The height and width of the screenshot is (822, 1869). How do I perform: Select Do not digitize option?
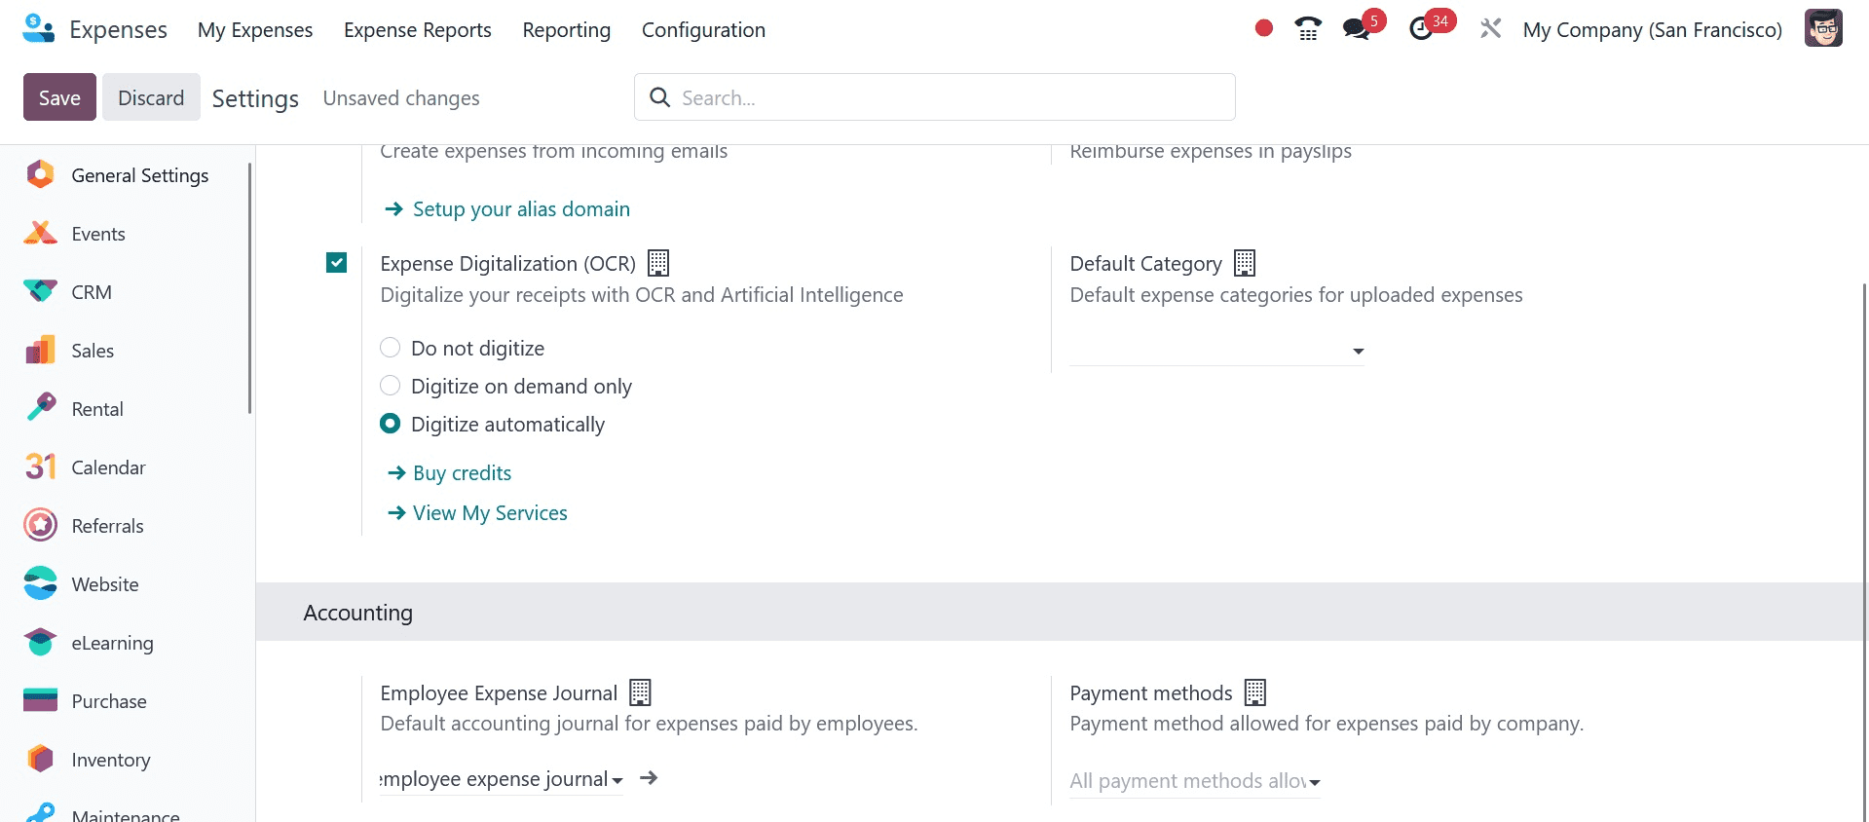[390, 348]
